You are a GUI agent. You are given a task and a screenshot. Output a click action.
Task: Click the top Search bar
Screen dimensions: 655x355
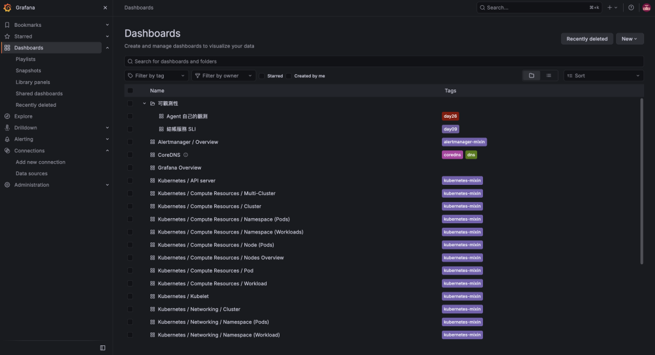(539, 8)
